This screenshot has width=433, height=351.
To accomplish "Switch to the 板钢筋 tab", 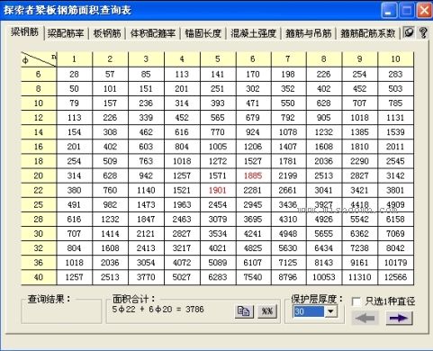I will pos(107,33).
